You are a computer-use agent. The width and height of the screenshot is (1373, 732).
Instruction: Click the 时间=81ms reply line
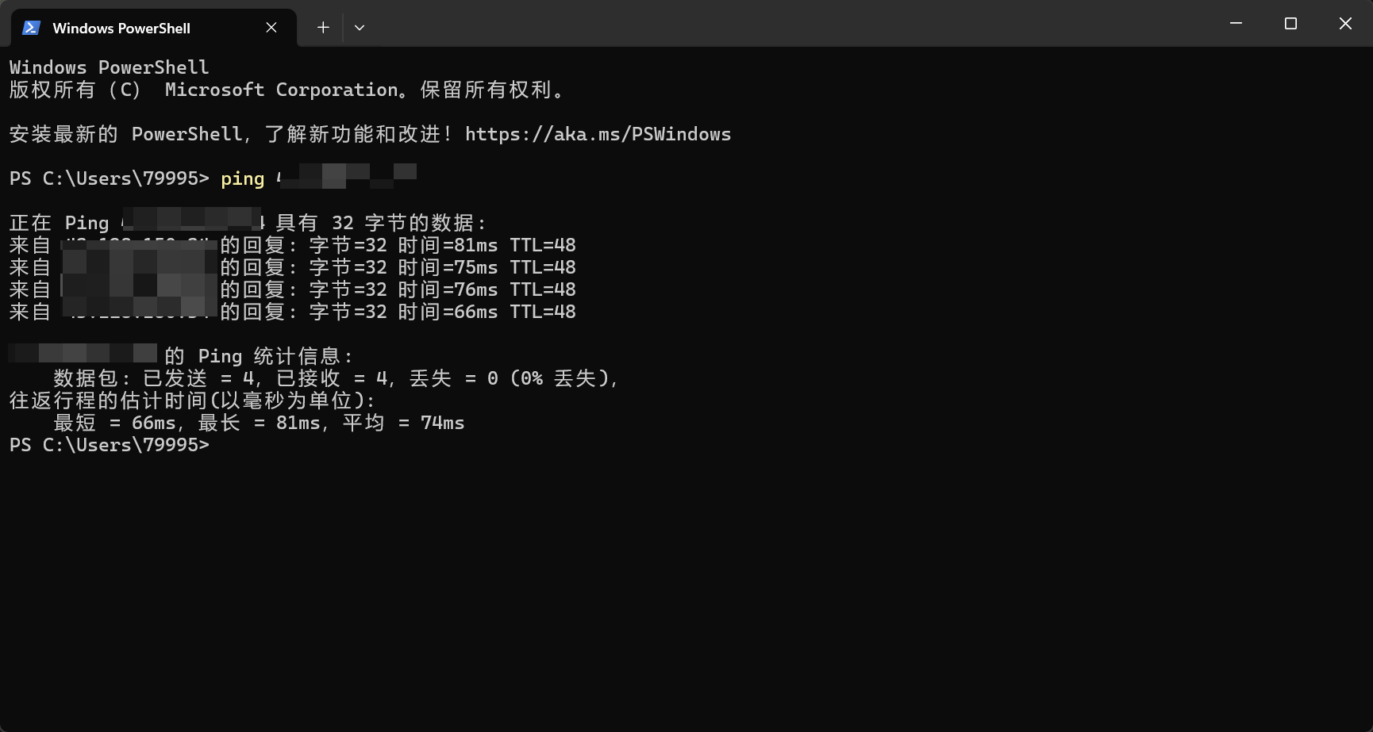coord(293,245)
